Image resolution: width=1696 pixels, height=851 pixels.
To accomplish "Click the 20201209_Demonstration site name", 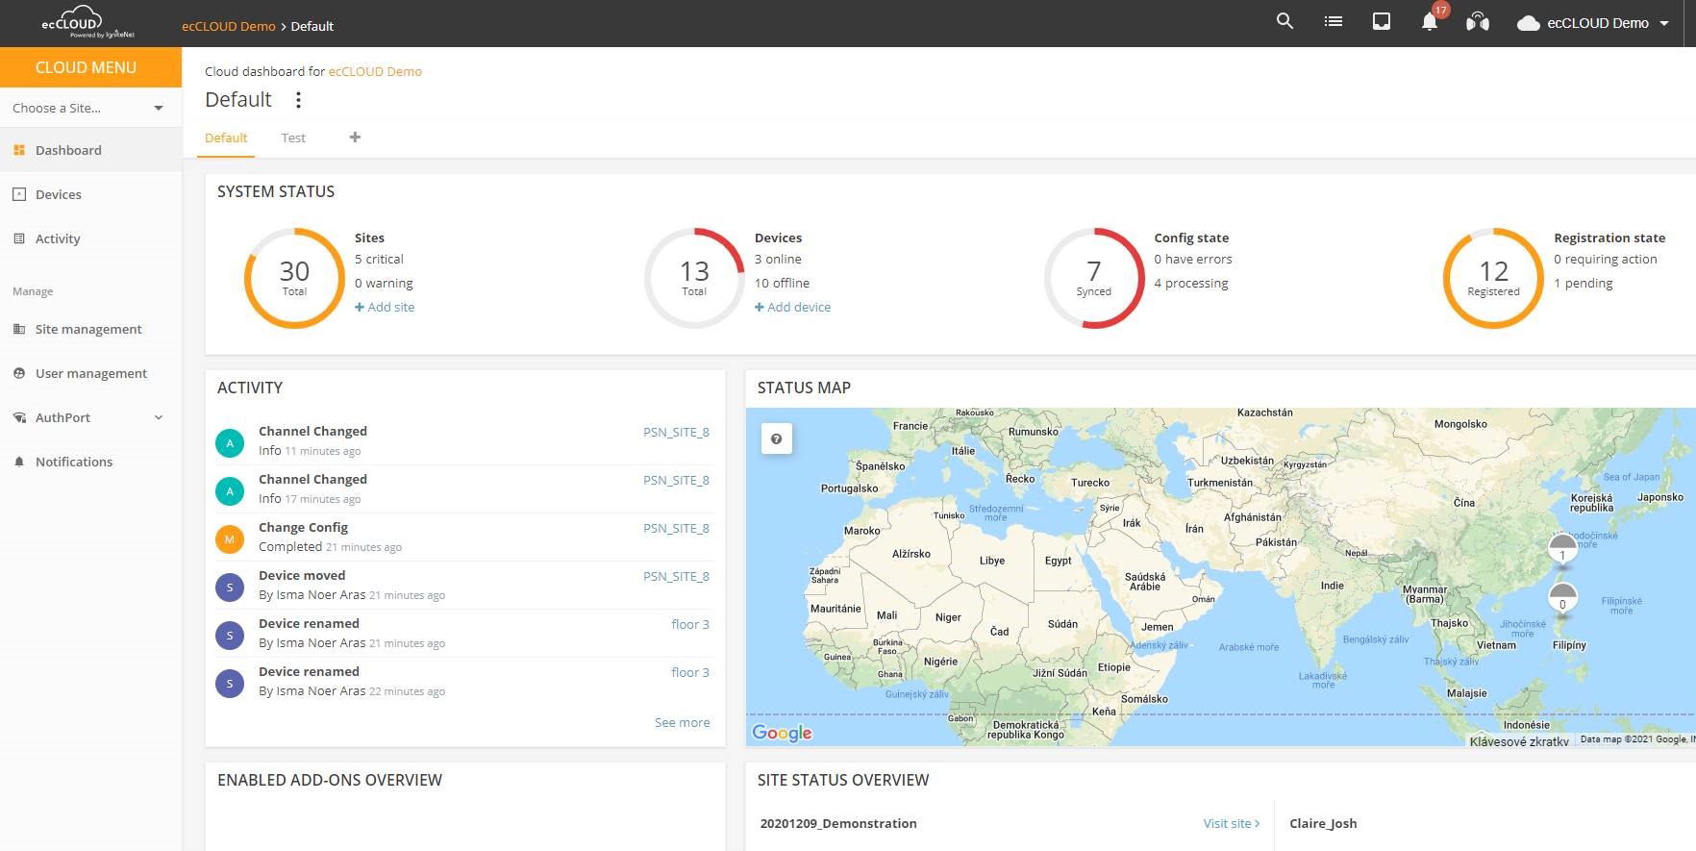I will click(838, 823).
